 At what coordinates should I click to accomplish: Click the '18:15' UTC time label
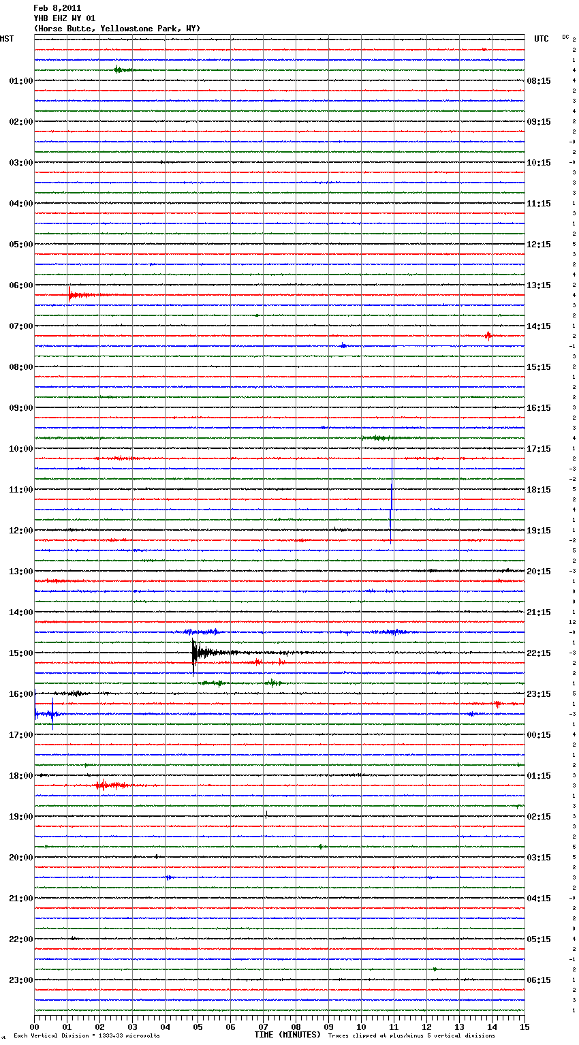539,490
